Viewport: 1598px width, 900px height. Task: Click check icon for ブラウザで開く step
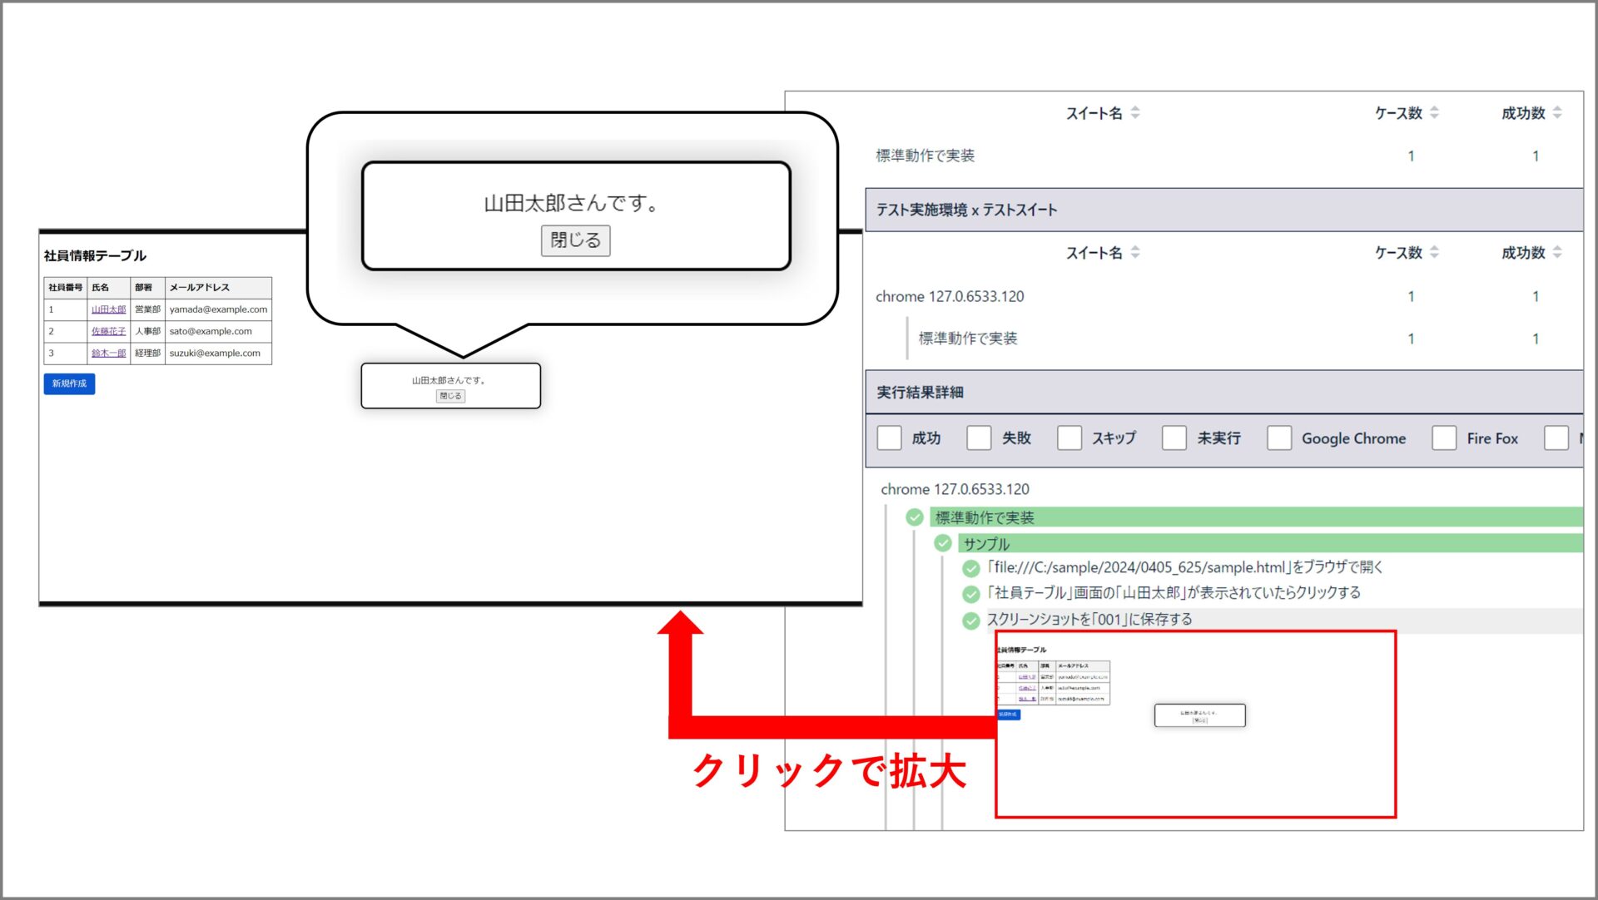[x=970, y=569]
